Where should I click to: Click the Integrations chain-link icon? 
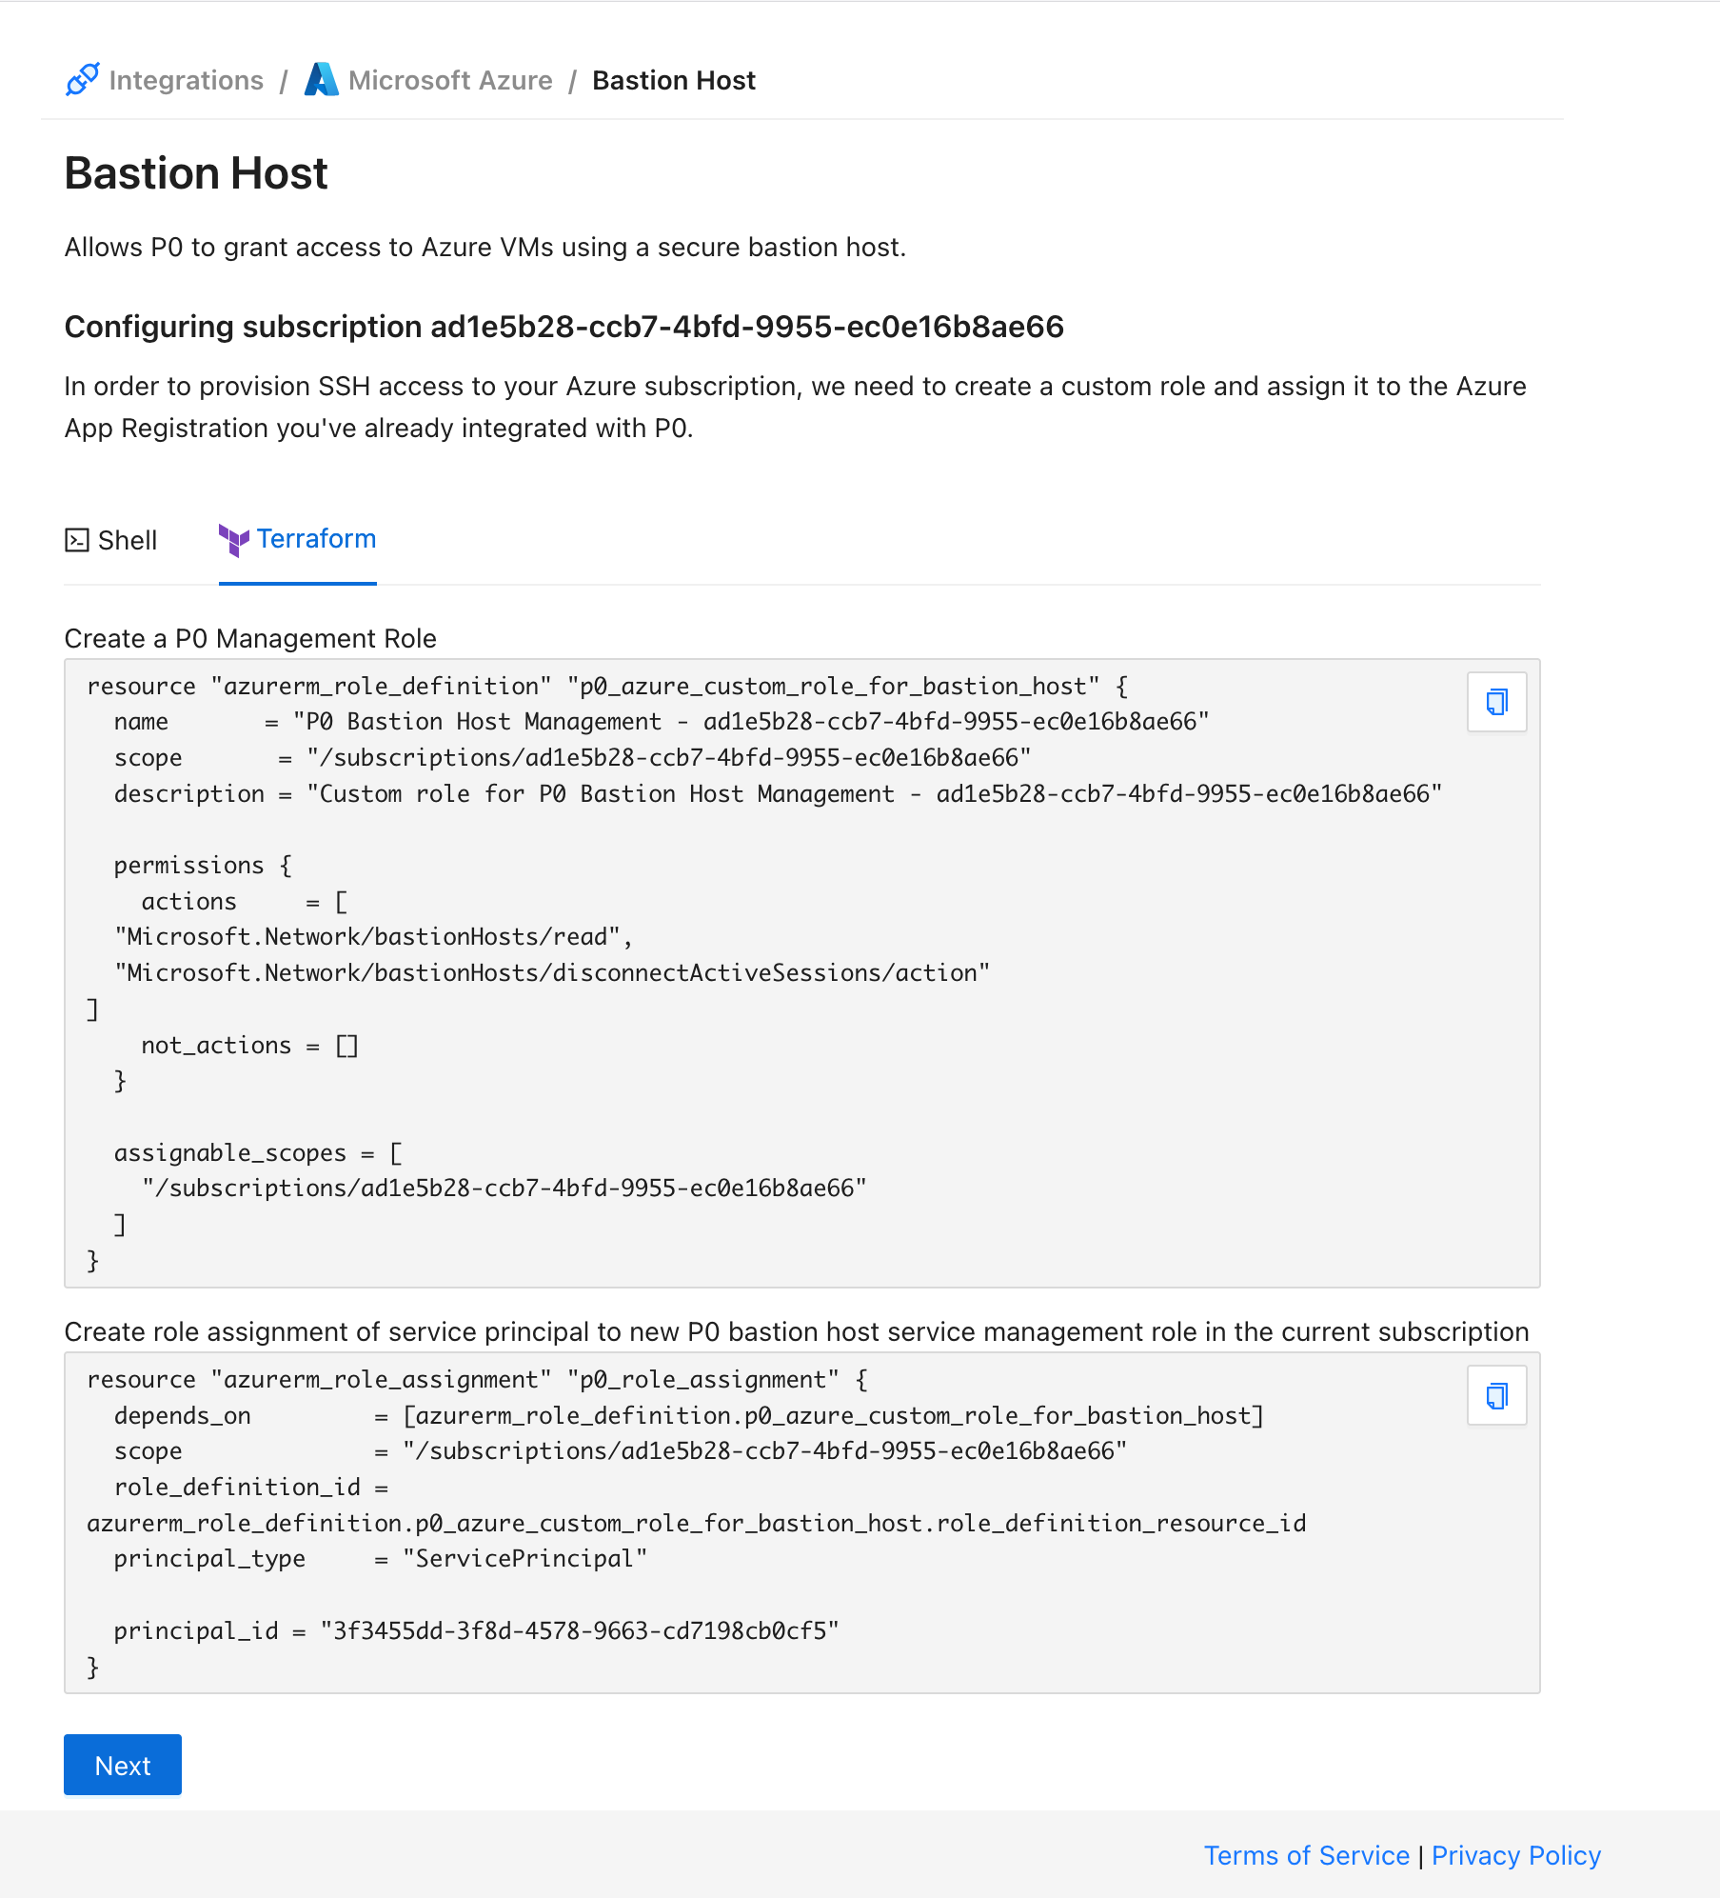[x=82, y=80]
